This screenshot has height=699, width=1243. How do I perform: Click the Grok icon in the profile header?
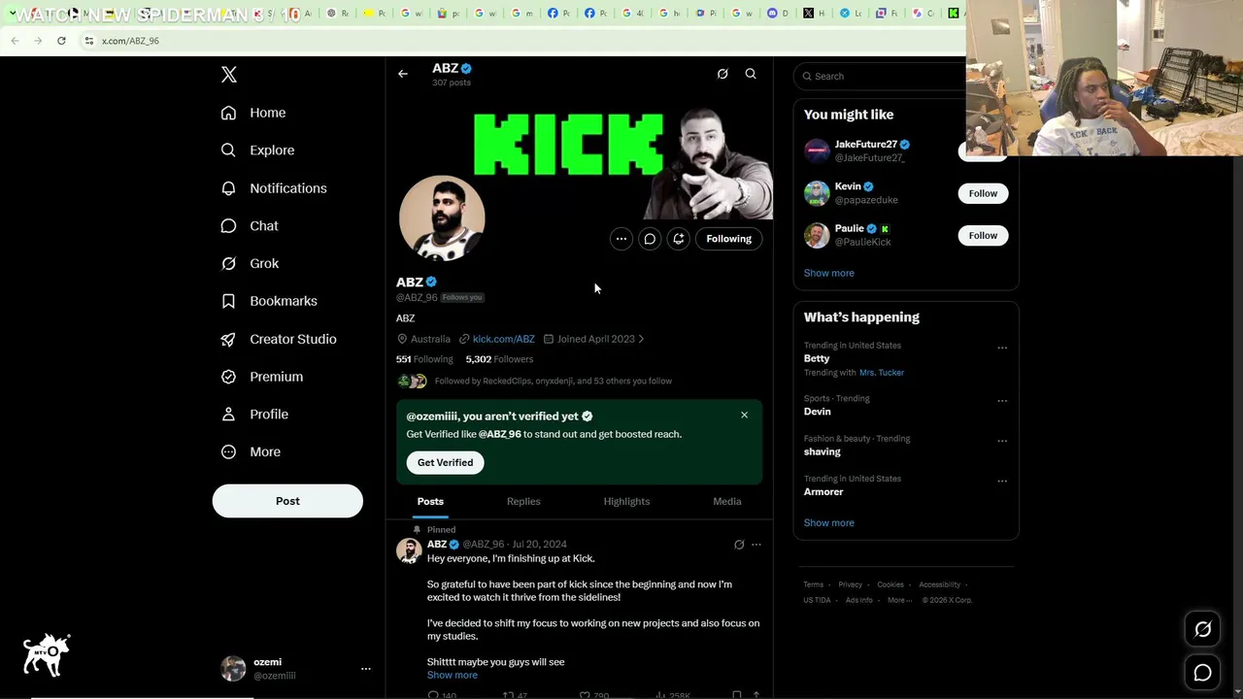(722, 74)
